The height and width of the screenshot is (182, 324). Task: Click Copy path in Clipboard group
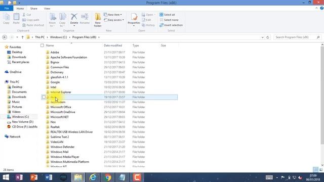click(31, 20)
